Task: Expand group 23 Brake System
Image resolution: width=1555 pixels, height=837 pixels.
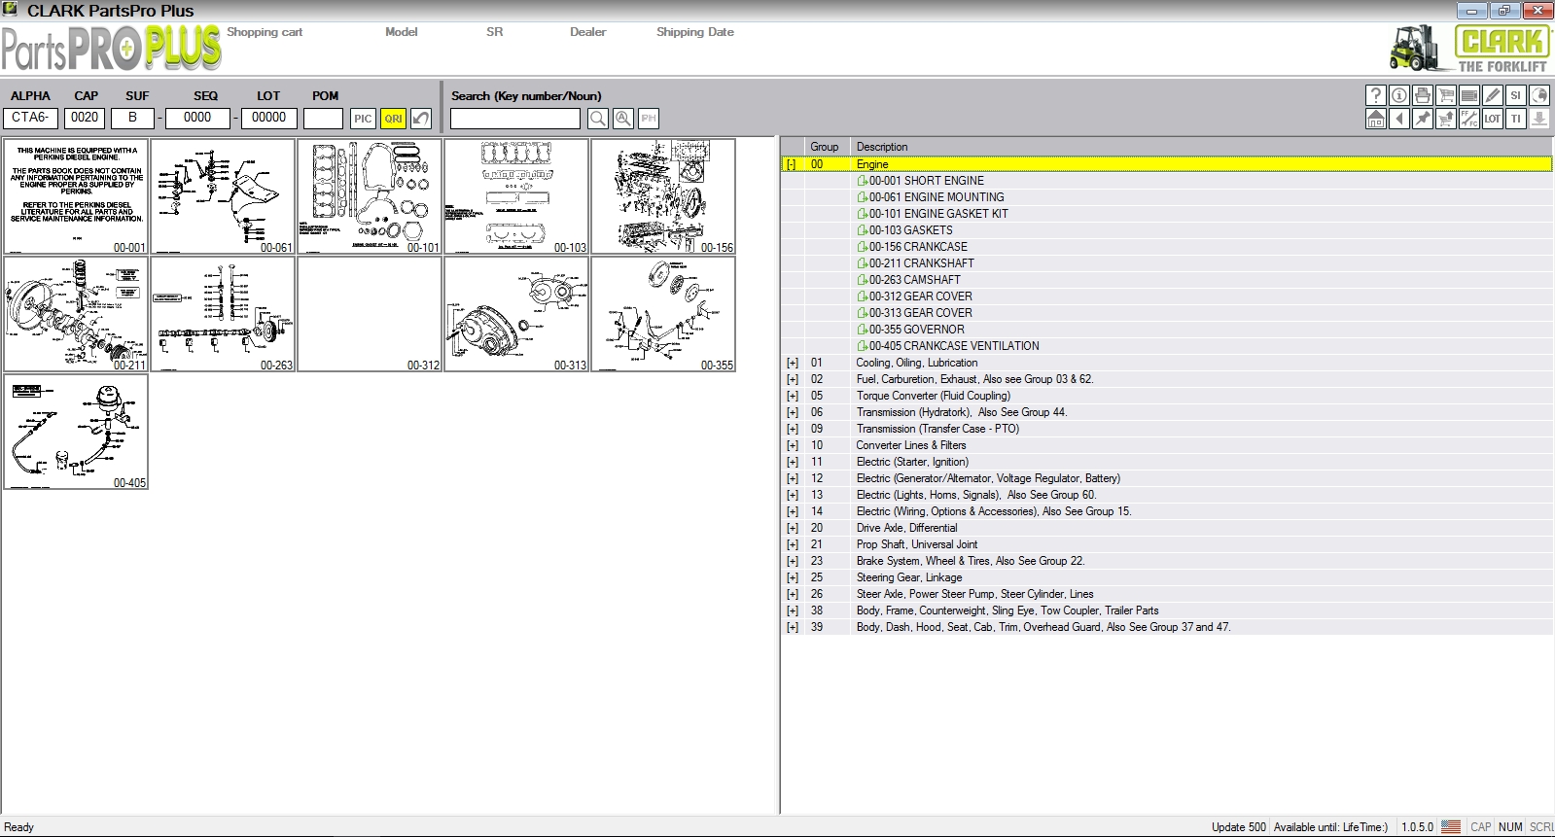Action: coord(792,561)
